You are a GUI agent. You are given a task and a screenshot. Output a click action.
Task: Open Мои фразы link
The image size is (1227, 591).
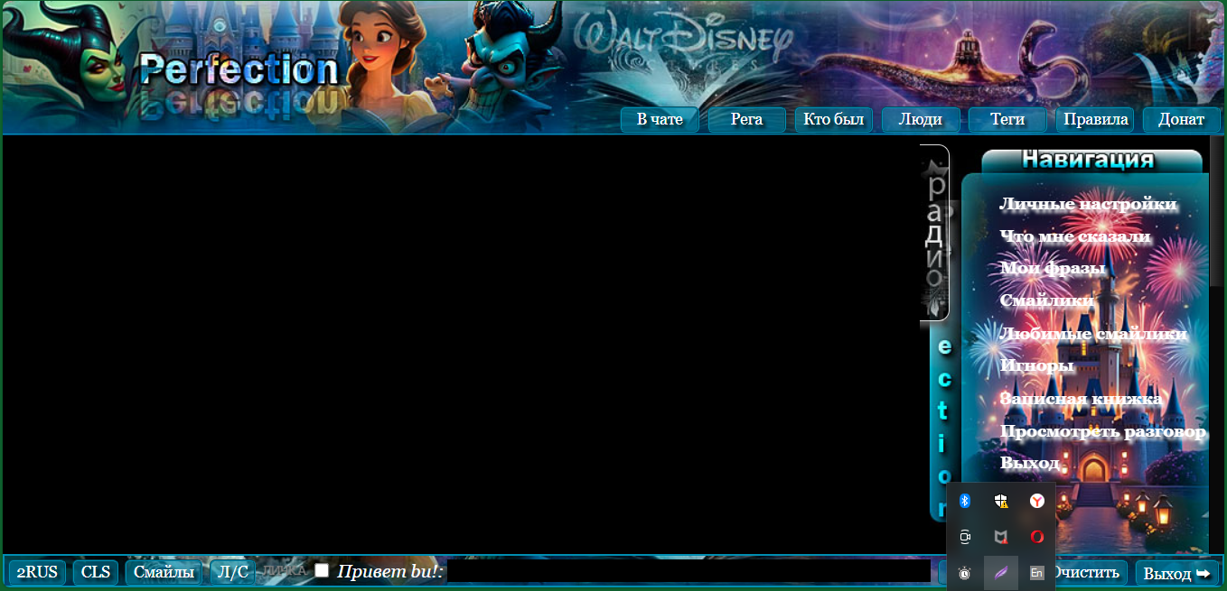1053,269
